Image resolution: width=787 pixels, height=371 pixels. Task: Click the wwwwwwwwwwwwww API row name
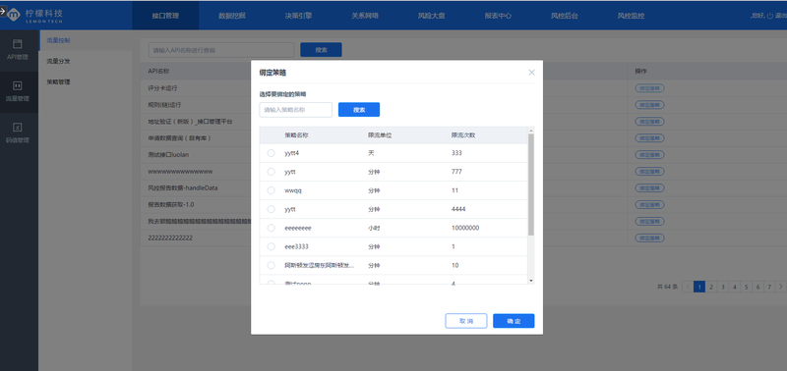(x=180, y=171)
